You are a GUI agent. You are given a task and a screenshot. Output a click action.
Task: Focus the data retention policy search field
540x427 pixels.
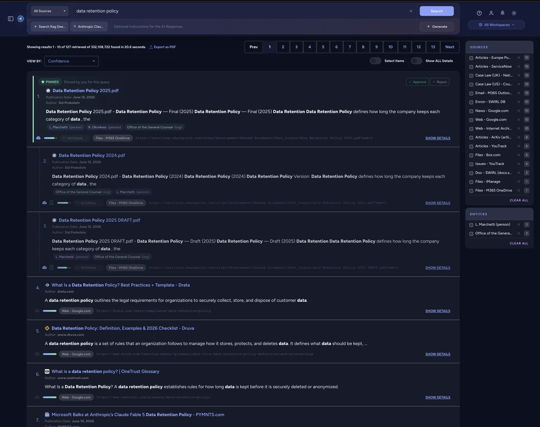pyautogui.click(x=240, y=11)
